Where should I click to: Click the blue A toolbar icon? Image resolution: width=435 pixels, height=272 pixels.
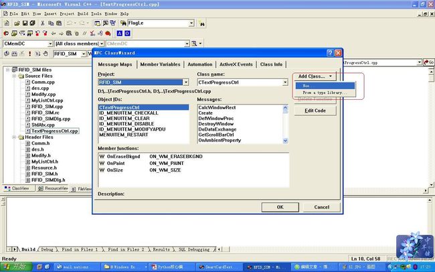[x=119, y=33]
